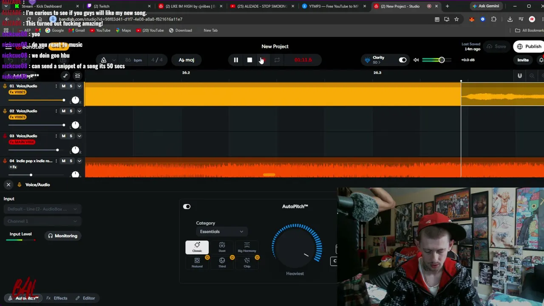The image size is (544, 306).
Task: Click the timeline zoom magnifier icon
Action: 532,76
